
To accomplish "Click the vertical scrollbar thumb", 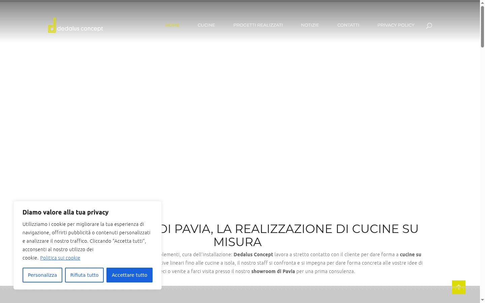I will [x=482, y=27].
